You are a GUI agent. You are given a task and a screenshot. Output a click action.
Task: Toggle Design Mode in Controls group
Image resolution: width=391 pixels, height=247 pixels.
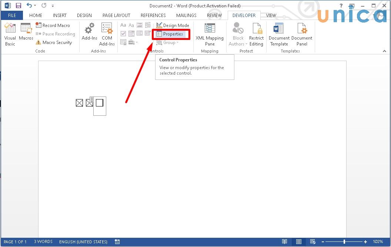click(x=173, y=26)
